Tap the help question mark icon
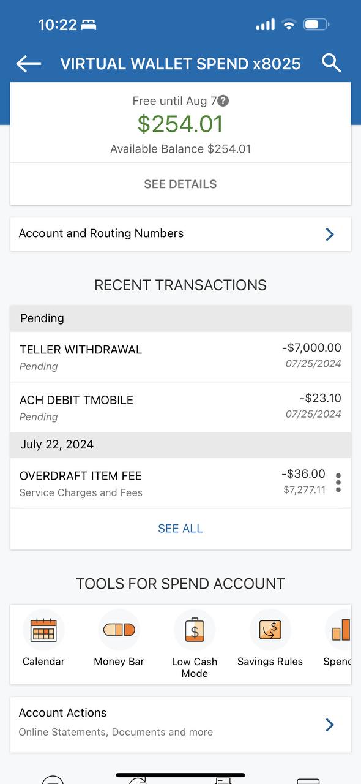Viewport: 361px width, 784px height. click(x=224, y=101)
